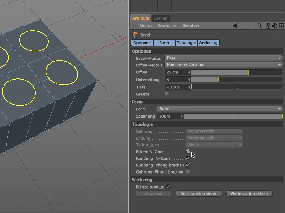Viewport: 285px width, 213px height.
Task: Toggle the Rundung: N-Gons checkbox
Action: click(188, 158)
